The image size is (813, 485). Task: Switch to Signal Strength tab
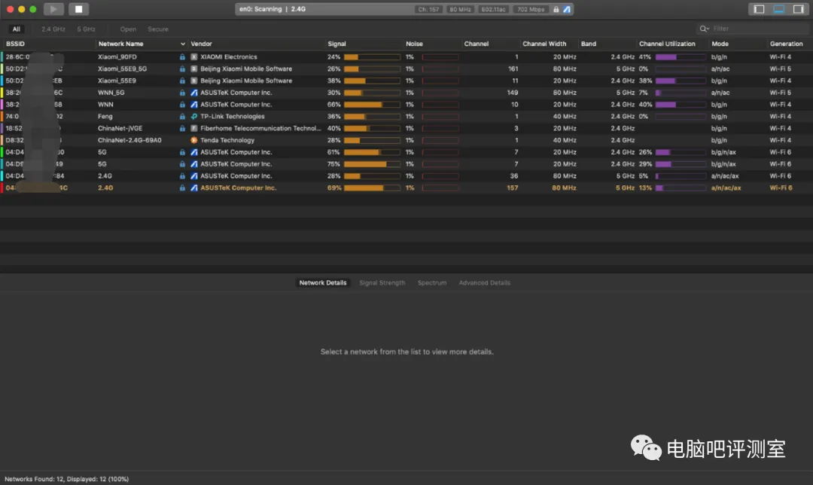click(382, 282)
